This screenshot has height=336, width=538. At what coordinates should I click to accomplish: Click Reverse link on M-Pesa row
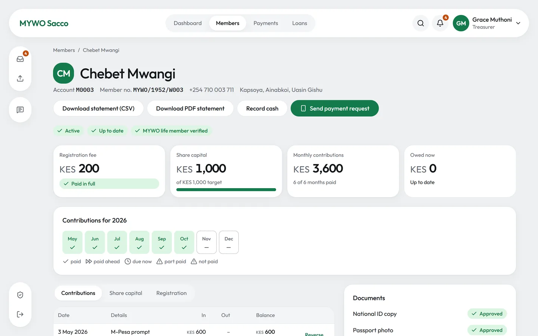click(x=314, y=334)
